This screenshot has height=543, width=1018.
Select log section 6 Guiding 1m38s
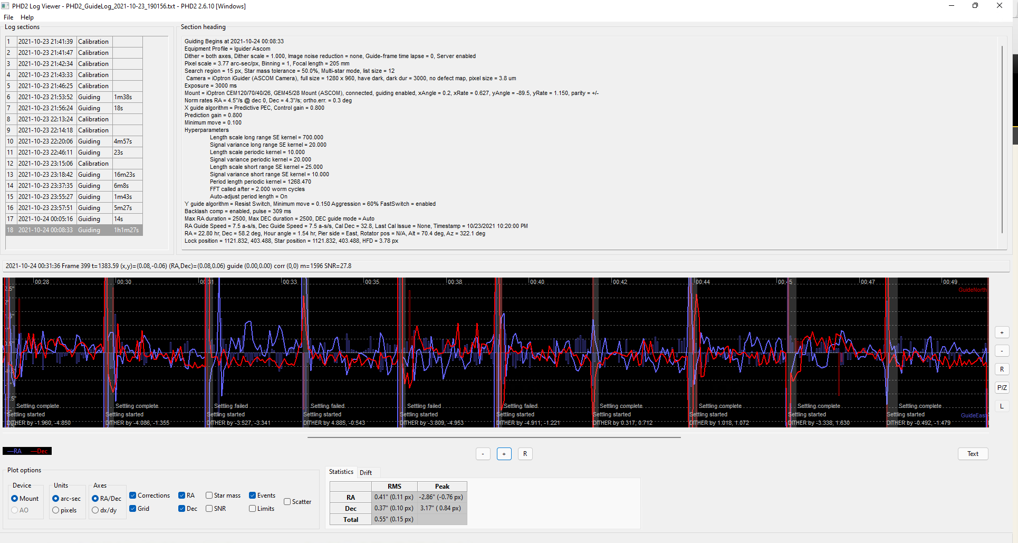(x=74, y=97)
